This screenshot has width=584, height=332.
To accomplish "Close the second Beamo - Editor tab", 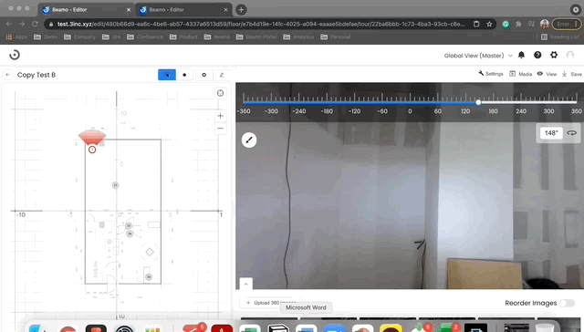I will 225,10.
